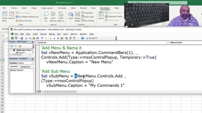Viewport: 202px width, 113px height.
Task: Click View Code in Controls group
Action: [x=87, y=17]
